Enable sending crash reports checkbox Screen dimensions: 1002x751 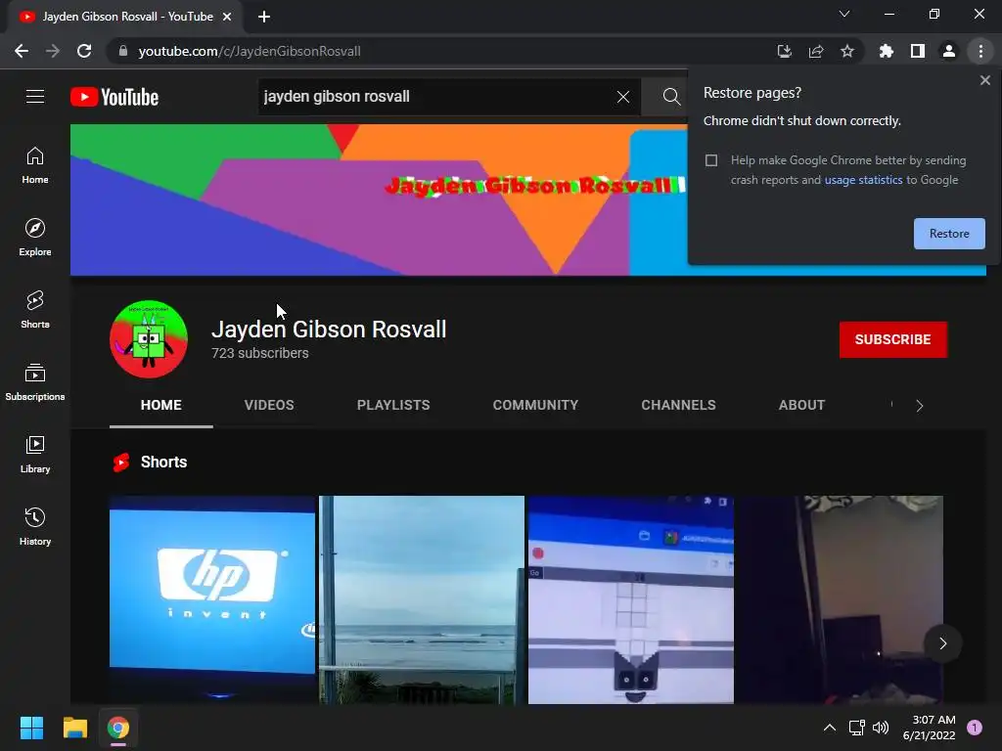coord(711,160)
